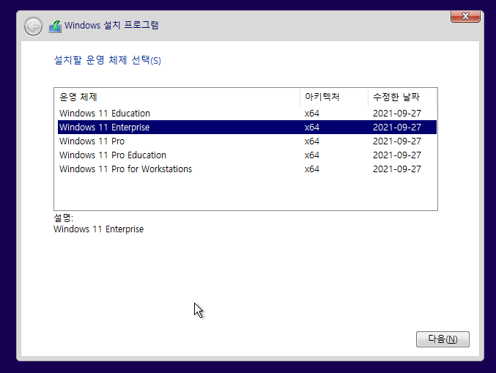The image size is (496, 373).
Task: Click the Windows Setup program icon
Action: 55,26
